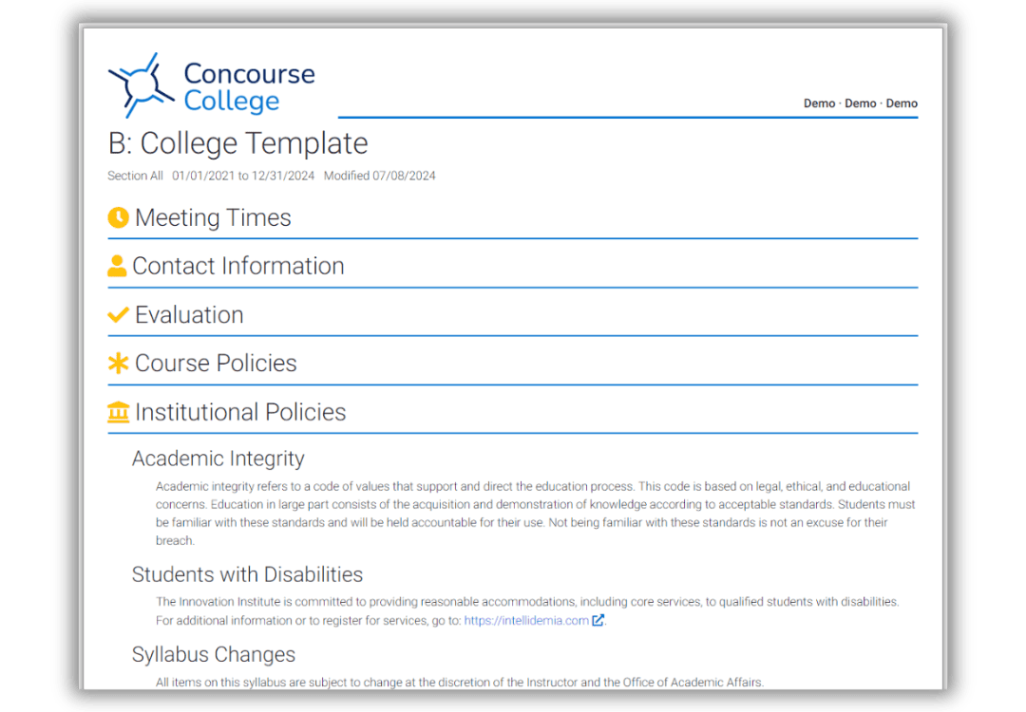The width and height of the screenshot is (1026, 712).
Task: Click the asterisk icon next to Course Policies
Action: point(117,363)
